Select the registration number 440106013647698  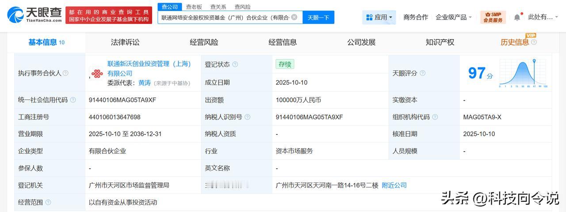click(x=115, y=117)
